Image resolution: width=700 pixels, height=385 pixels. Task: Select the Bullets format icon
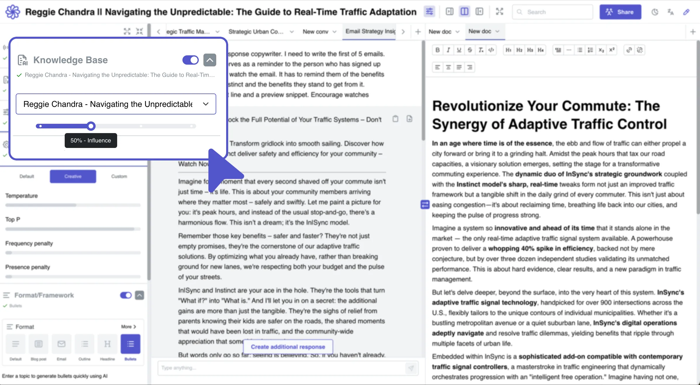coord(130,344)
